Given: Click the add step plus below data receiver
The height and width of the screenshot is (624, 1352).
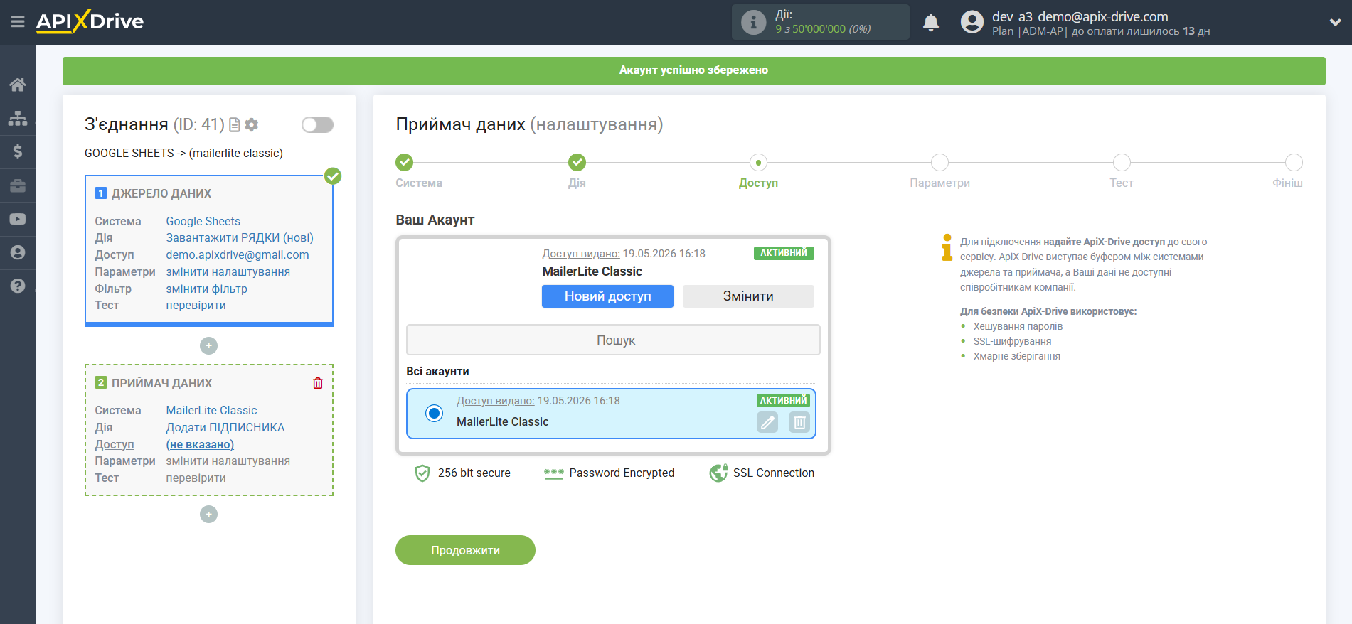Looking at the screenshot, I should [208, 514].
